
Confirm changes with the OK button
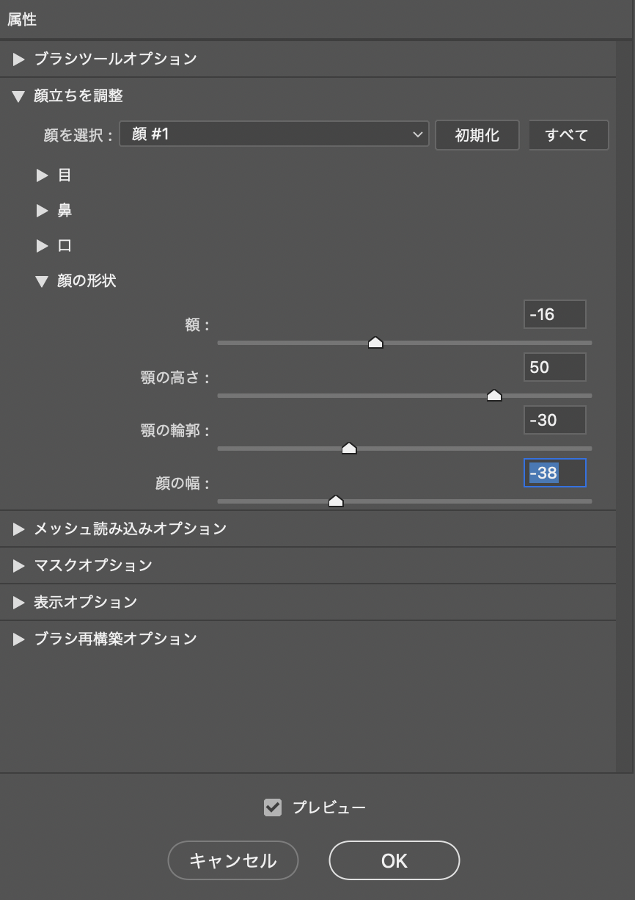[x=394, y=860]
